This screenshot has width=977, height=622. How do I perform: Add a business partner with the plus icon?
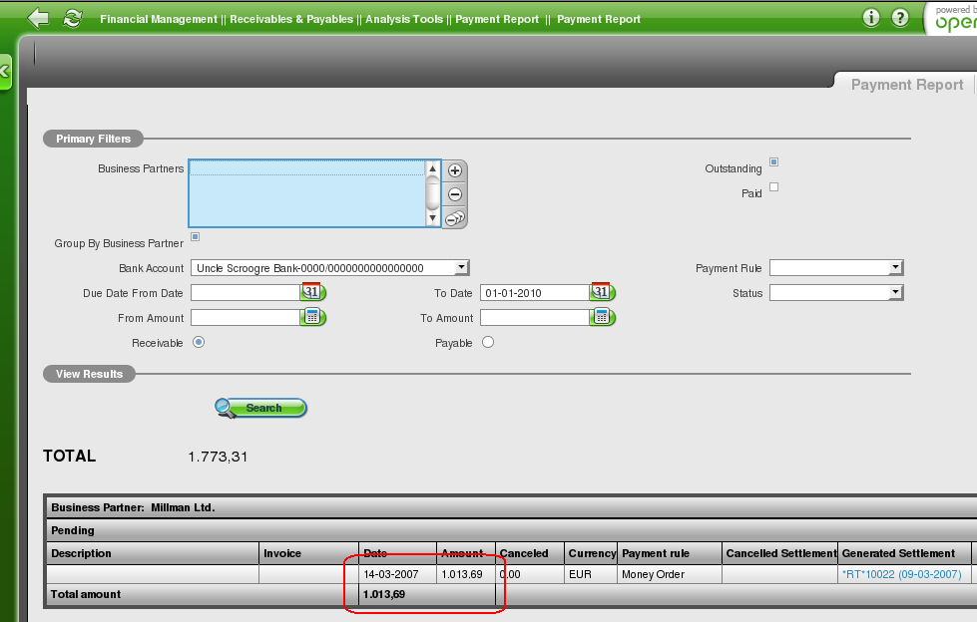pos(455,170)
